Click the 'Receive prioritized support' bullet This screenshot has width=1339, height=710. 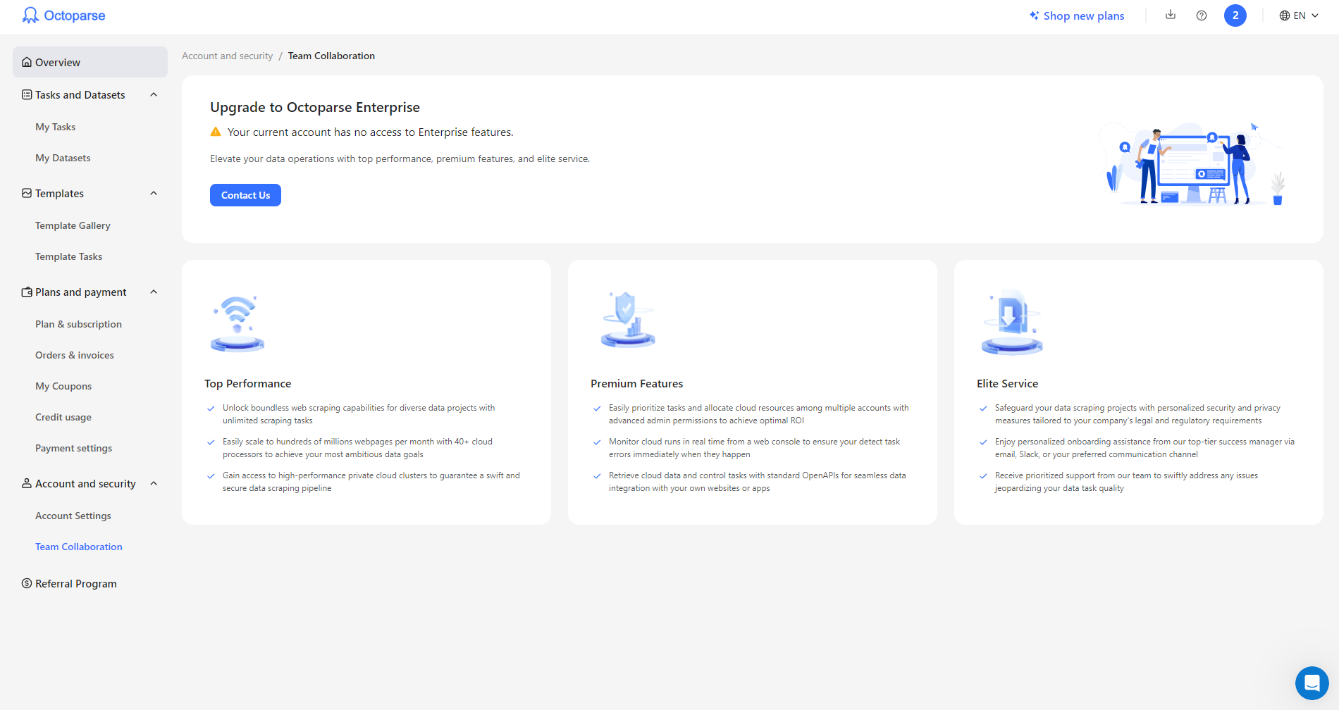click(1126, 482)
